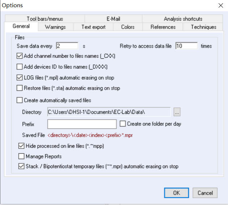Go to the Techniques tab
Image resolution: width=228 pixels, height=205 pixels.
coord(203,27)
